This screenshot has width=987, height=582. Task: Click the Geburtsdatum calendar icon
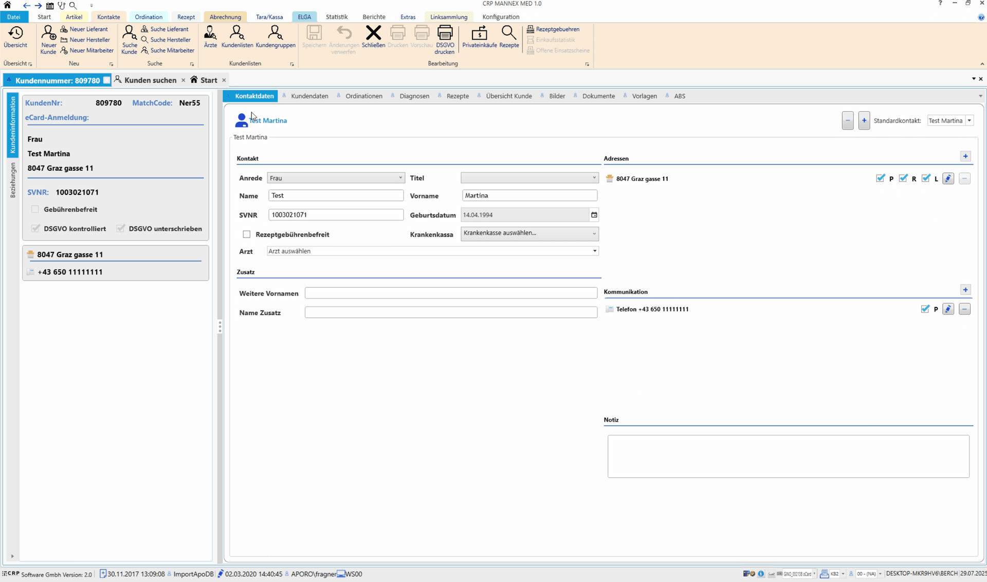pyautogui.click(x=594, y=215)
